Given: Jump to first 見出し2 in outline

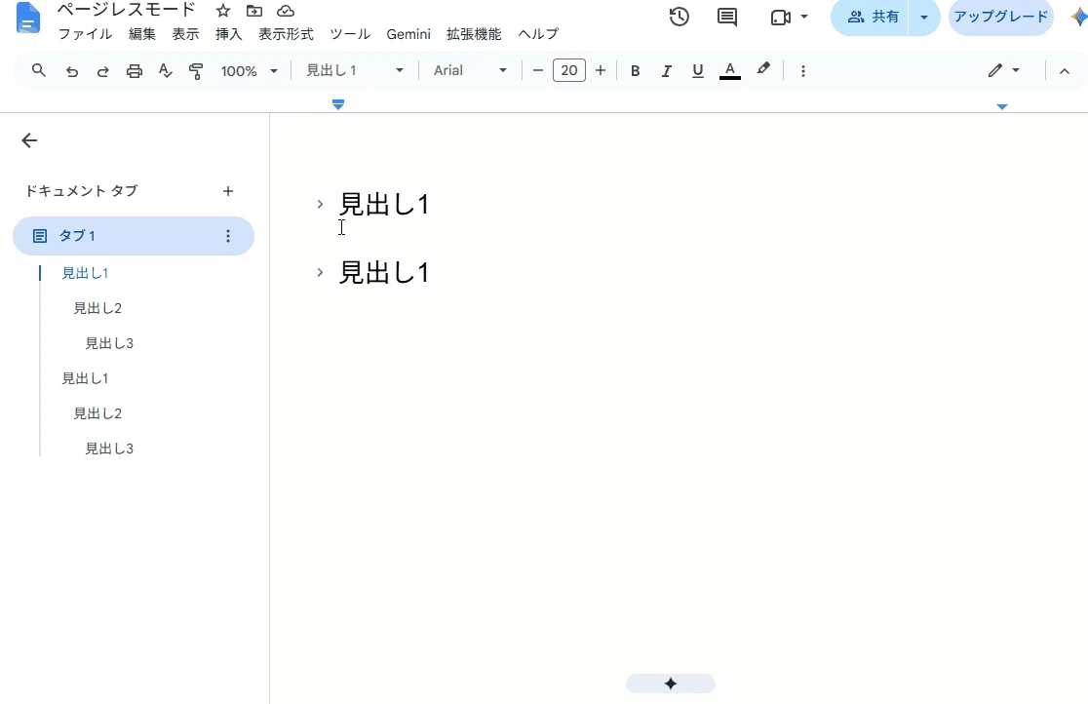Looking at the screenshot, I should click(97, 308).
